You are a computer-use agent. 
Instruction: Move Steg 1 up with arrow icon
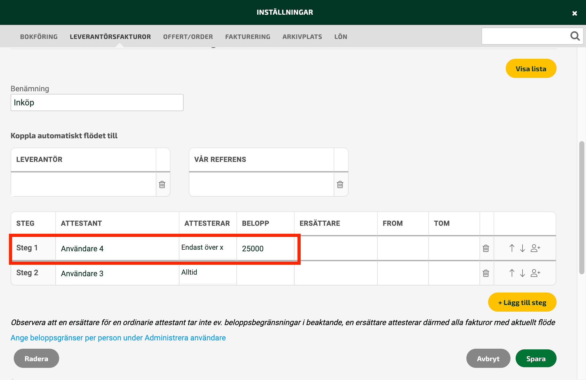[512, 248]
